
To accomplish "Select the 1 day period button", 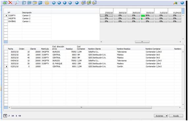I will 5,116.
